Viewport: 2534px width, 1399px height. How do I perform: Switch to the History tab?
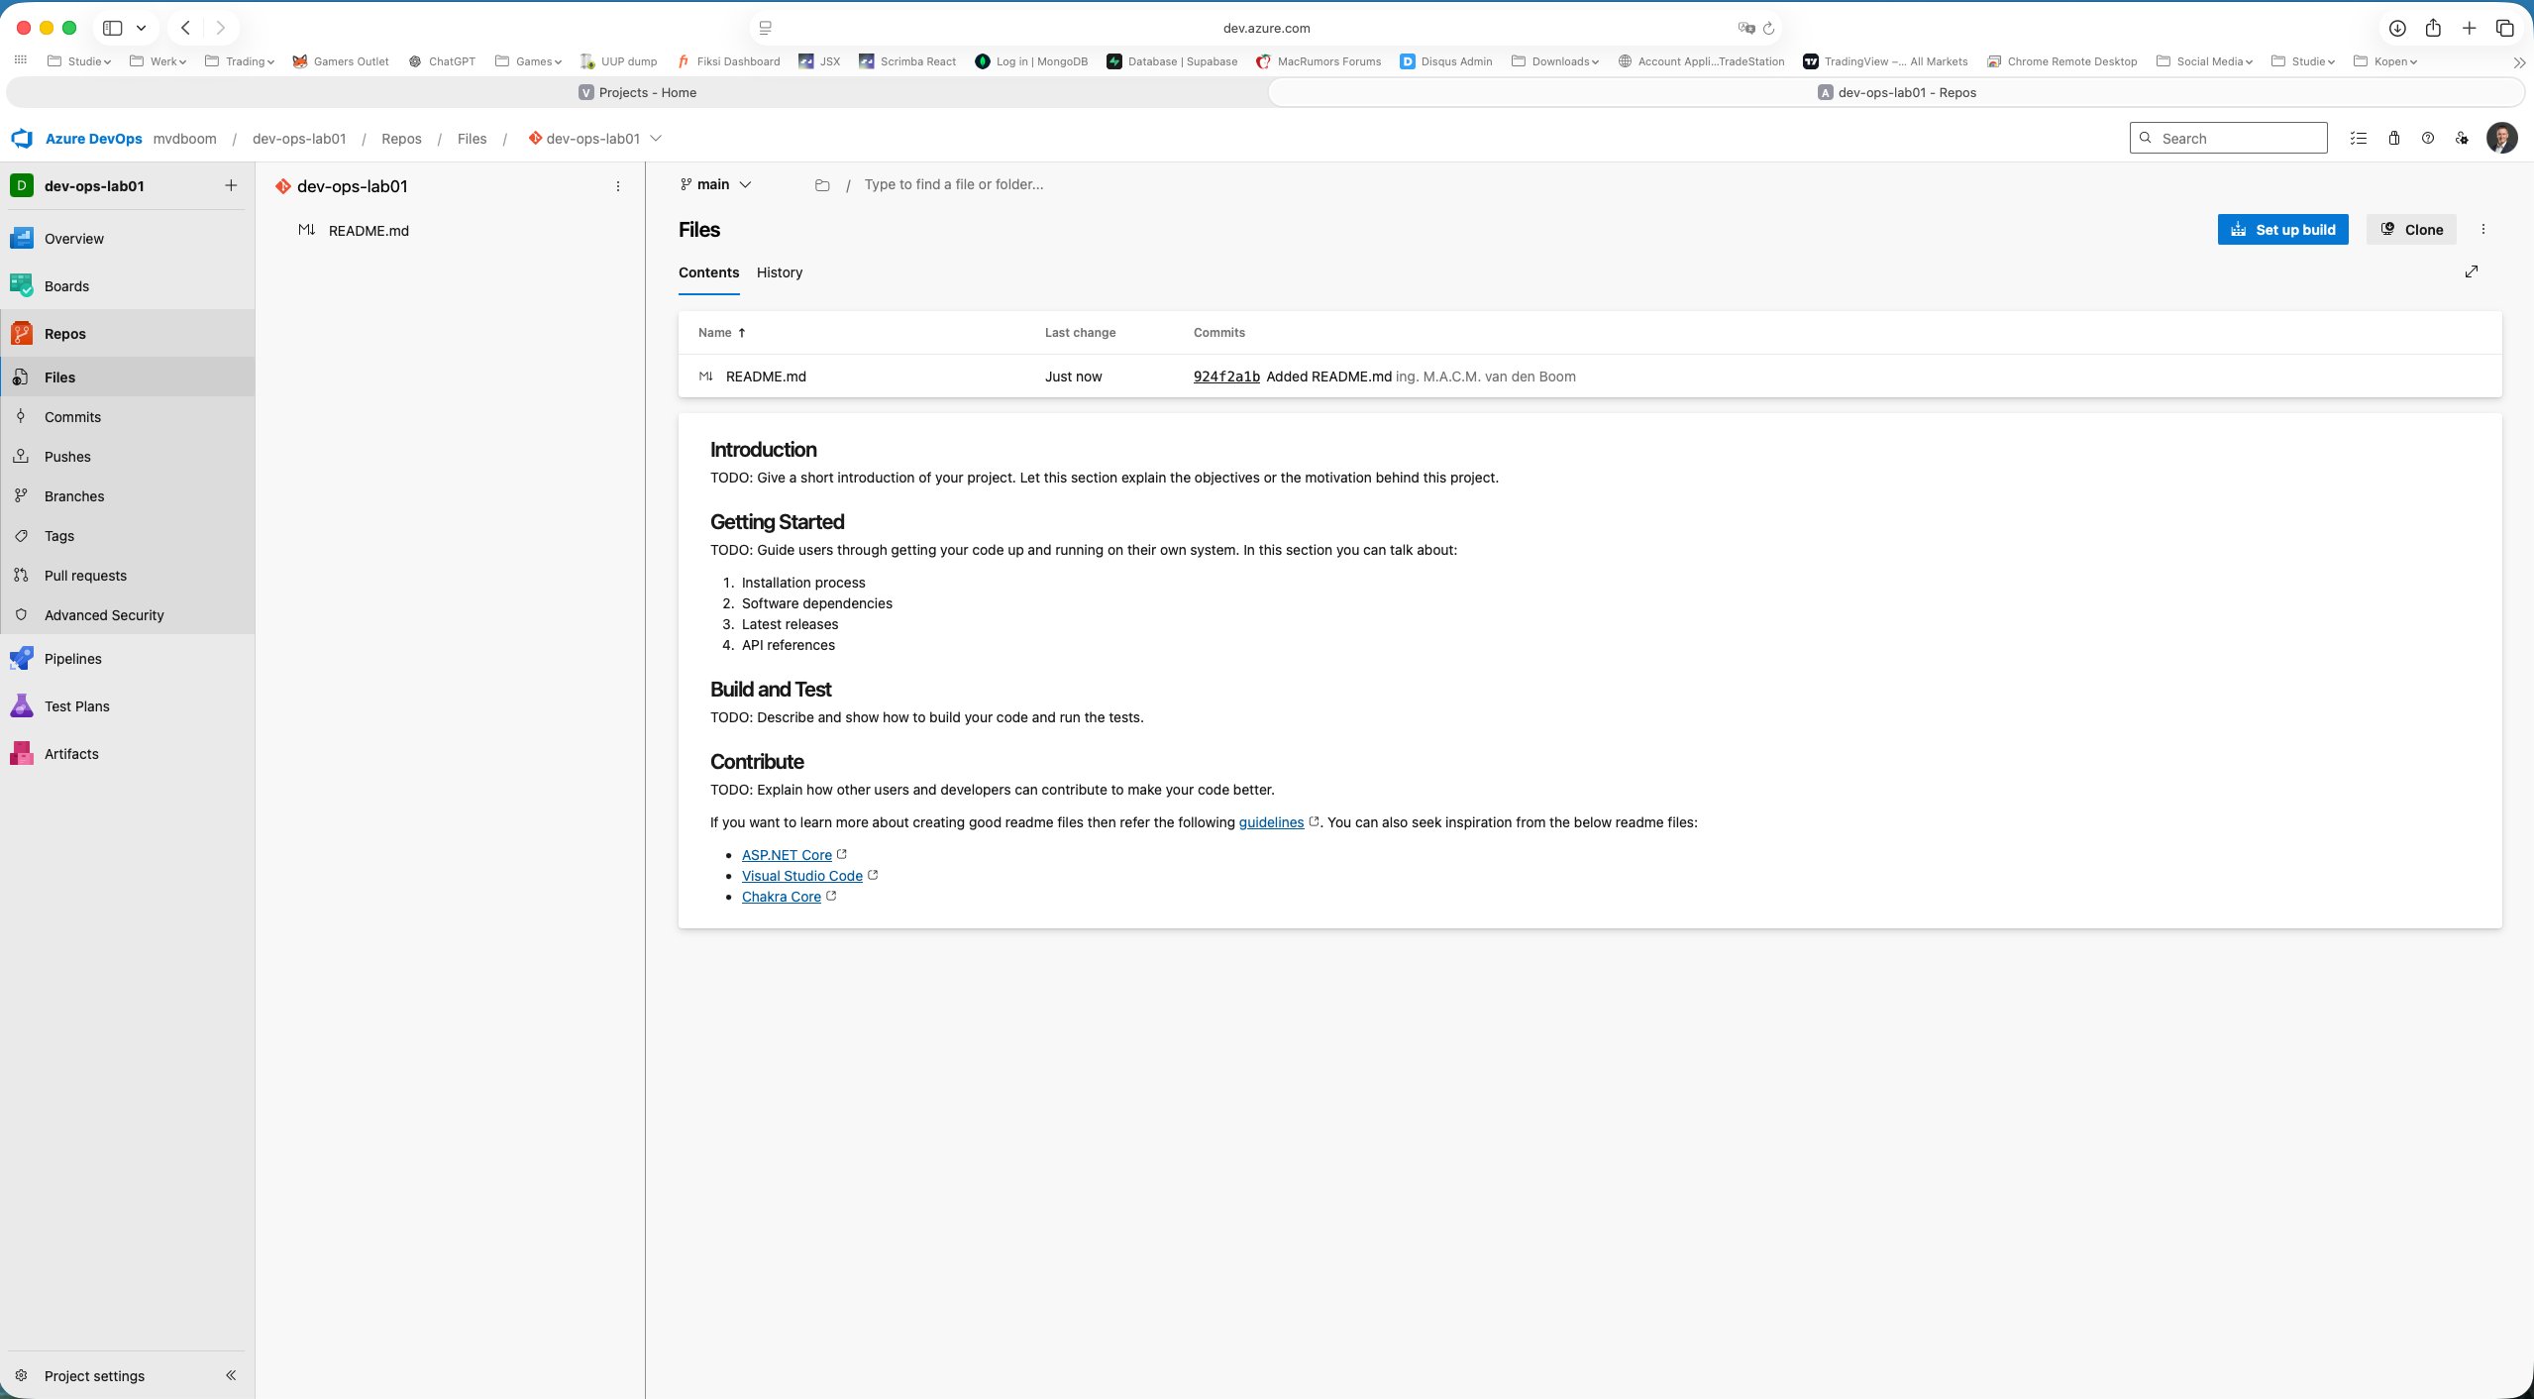tap(779, 272)
